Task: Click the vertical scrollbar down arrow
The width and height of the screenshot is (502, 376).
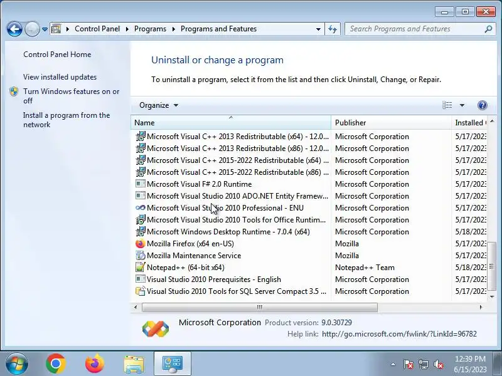Action: (492, 296)
